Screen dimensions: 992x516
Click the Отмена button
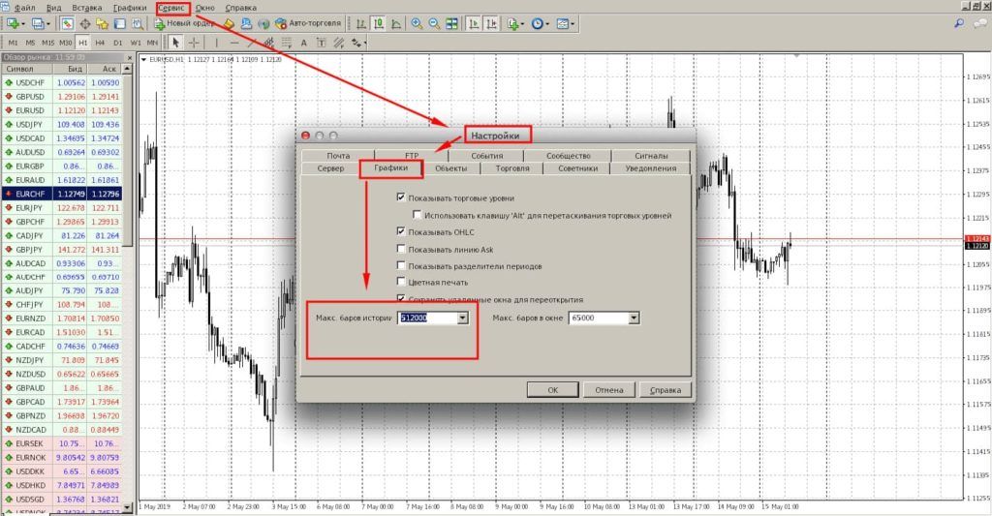(x=609, y=389)
